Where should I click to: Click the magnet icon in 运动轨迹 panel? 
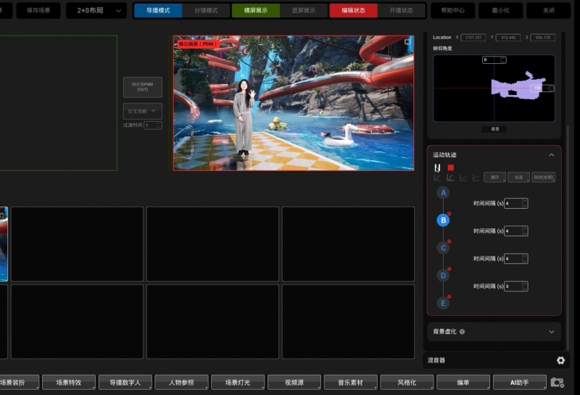437,167
